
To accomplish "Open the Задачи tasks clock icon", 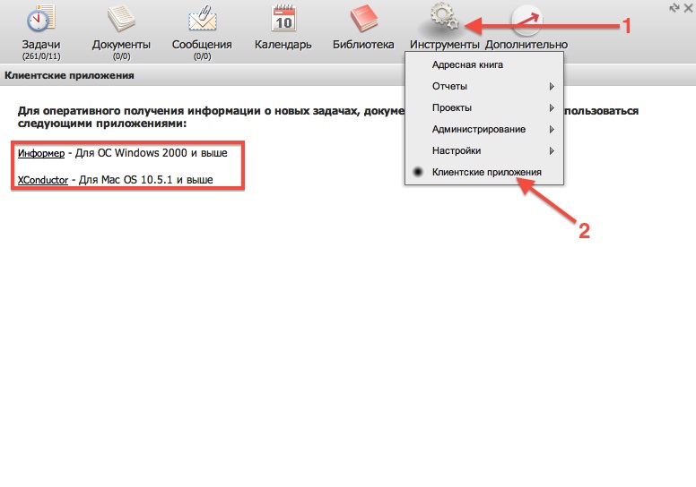I will coord(38,19).
